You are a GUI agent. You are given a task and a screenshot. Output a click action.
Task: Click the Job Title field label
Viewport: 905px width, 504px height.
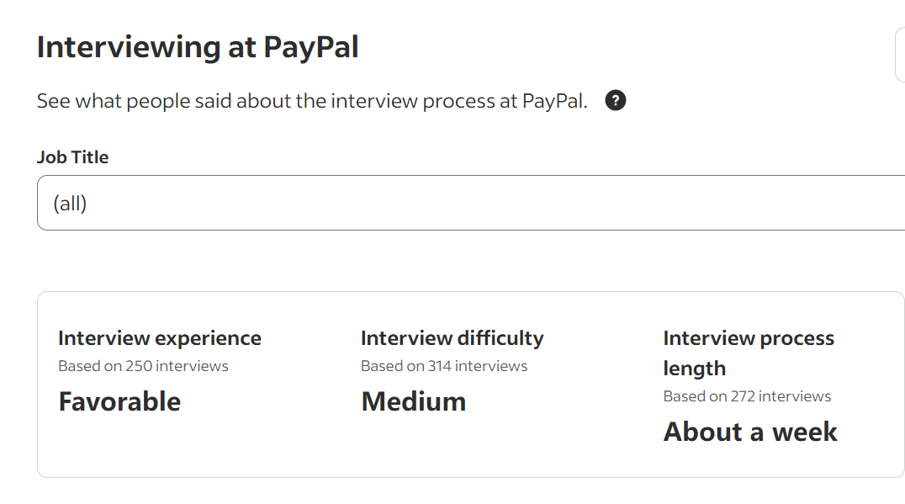(x=72, y=157)
